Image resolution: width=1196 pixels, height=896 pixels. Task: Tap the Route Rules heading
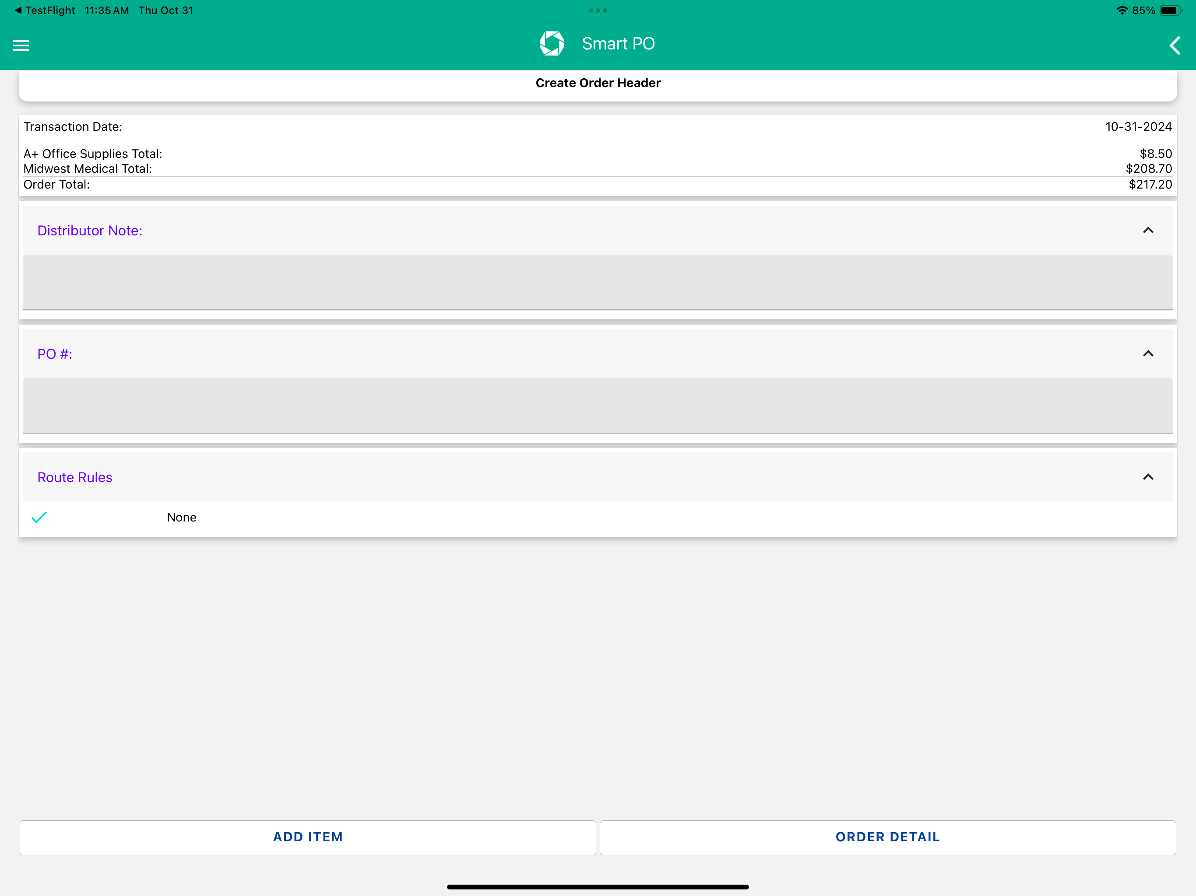click(x=74, y=477)
